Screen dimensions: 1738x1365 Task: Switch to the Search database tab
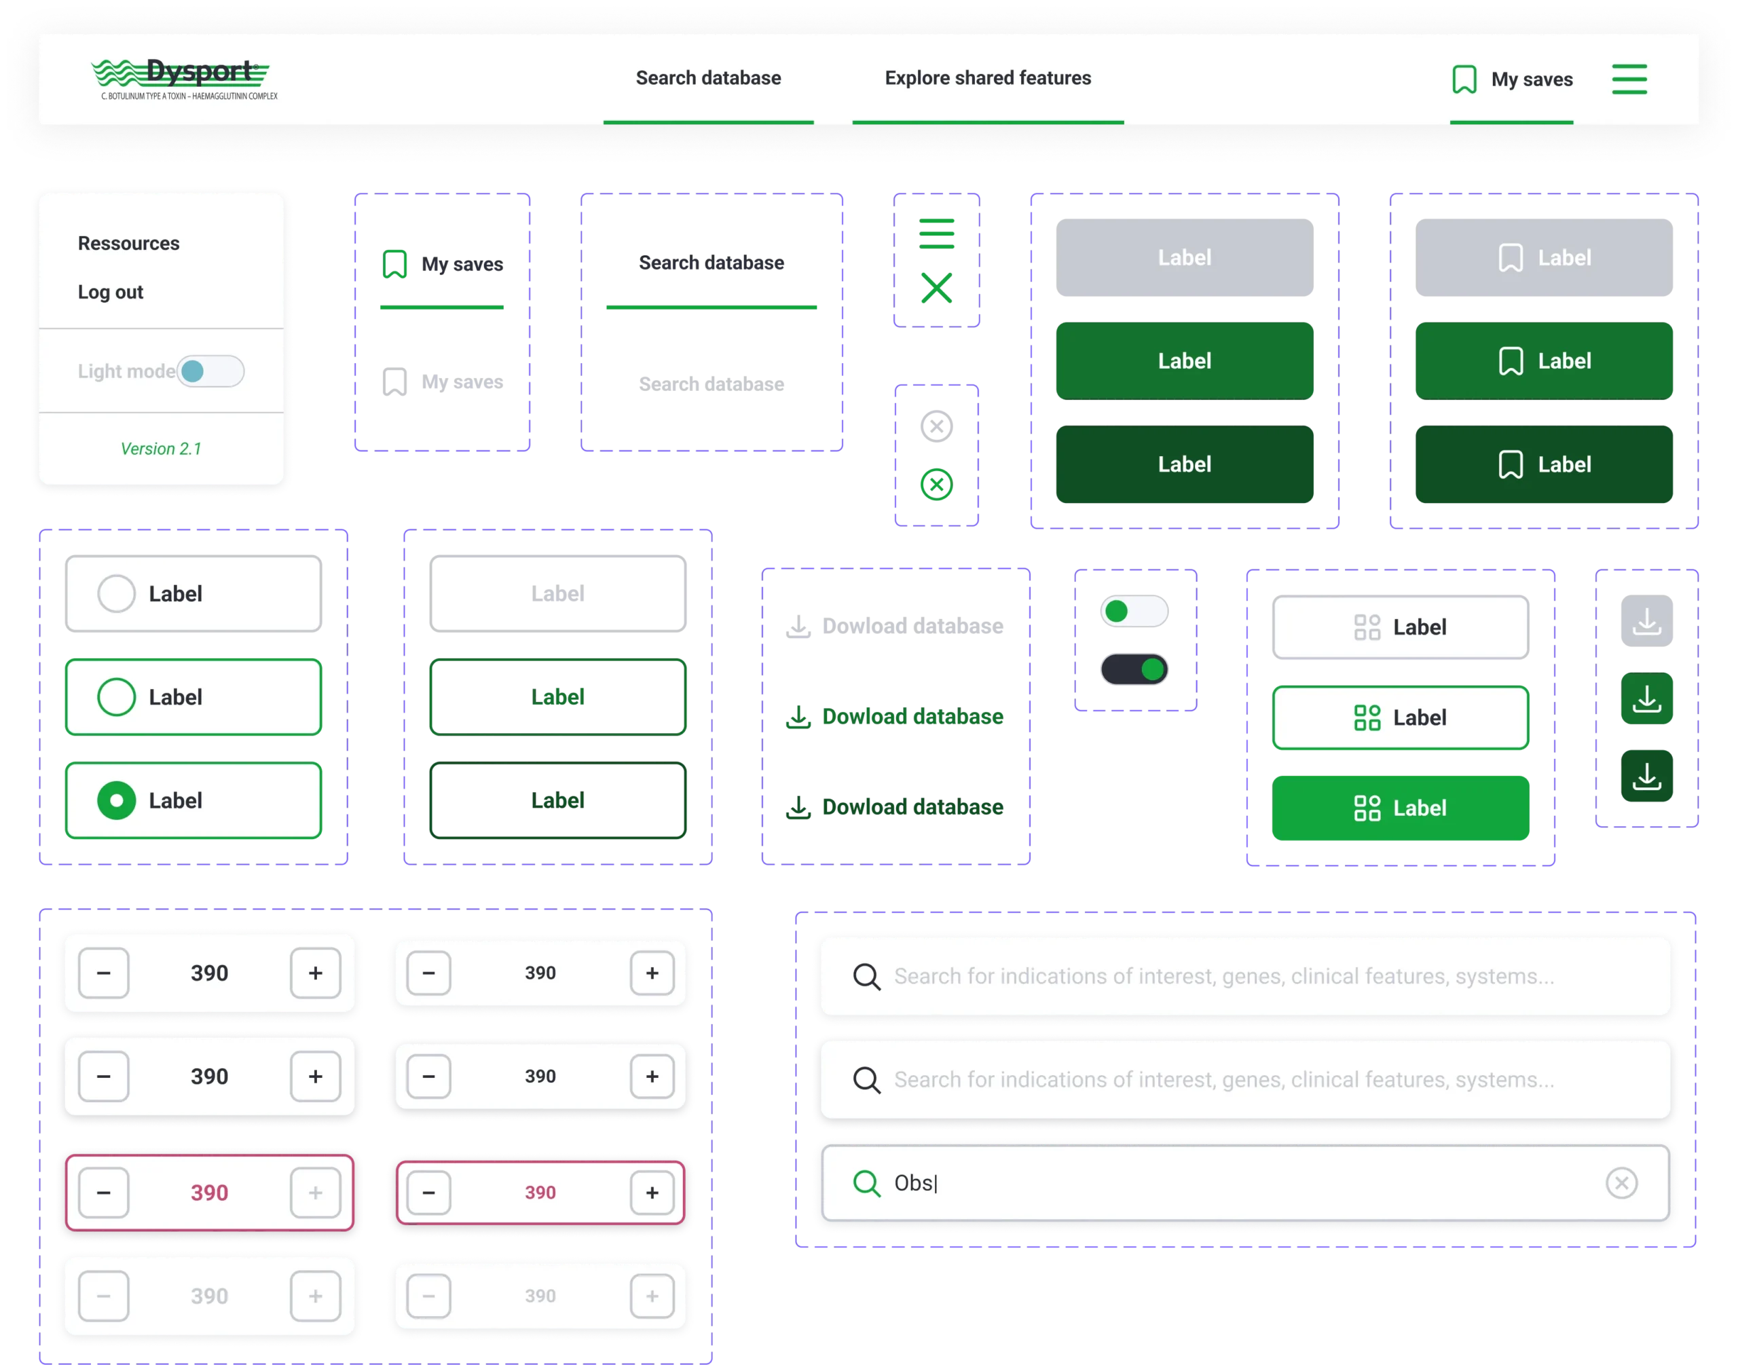[708, 78]
